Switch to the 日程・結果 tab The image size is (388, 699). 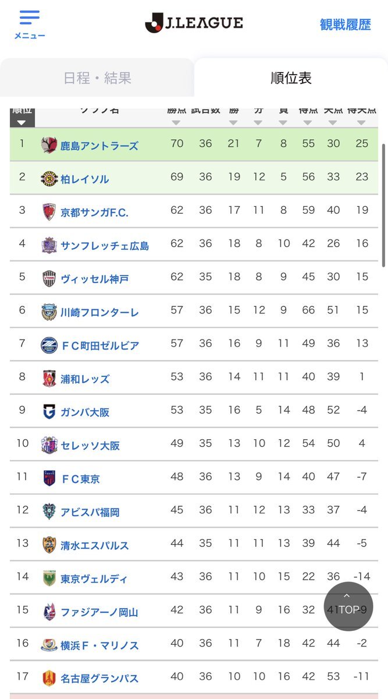[97, 78]
